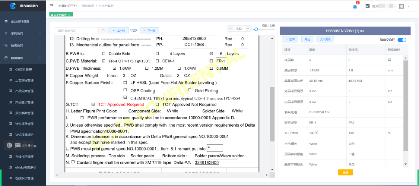Click the language switch icon in the header
The image size is (419, 186).
coord(368,6)
